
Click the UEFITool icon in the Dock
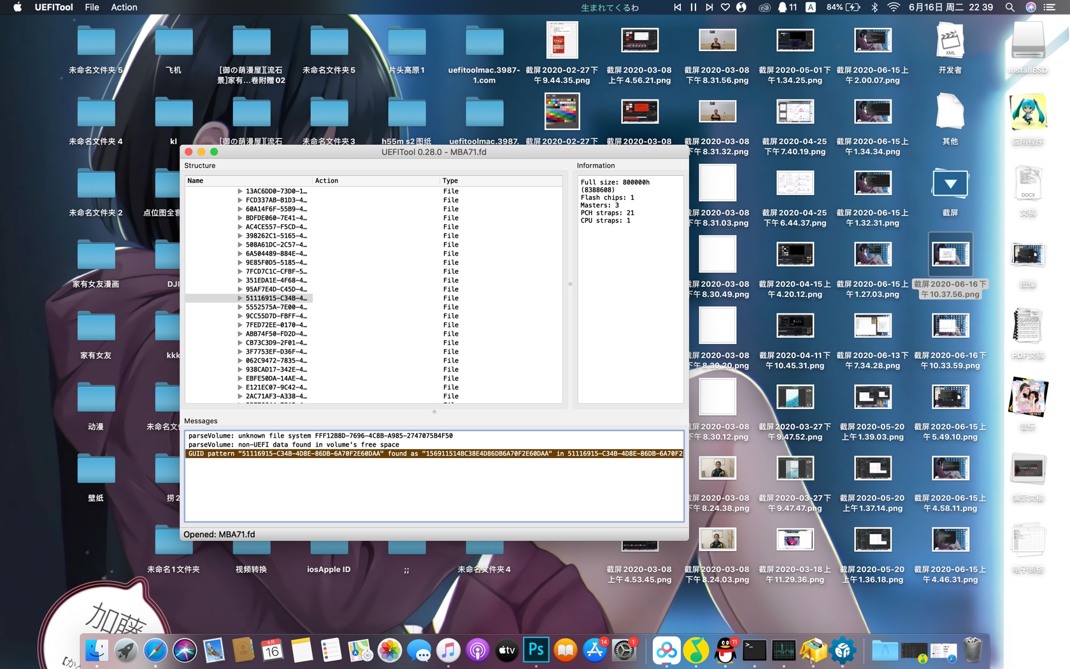coord(843,651)
